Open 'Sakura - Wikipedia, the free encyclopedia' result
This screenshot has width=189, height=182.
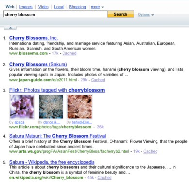[x=52, y=162]
